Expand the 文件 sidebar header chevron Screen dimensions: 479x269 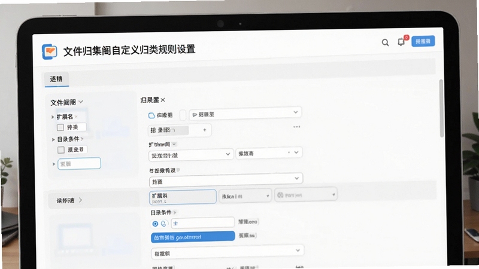tap(81, 102)
